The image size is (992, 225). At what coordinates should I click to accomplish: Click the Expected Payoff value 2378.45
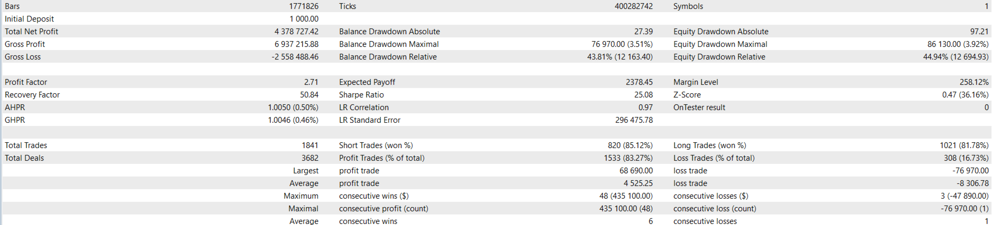639,82
